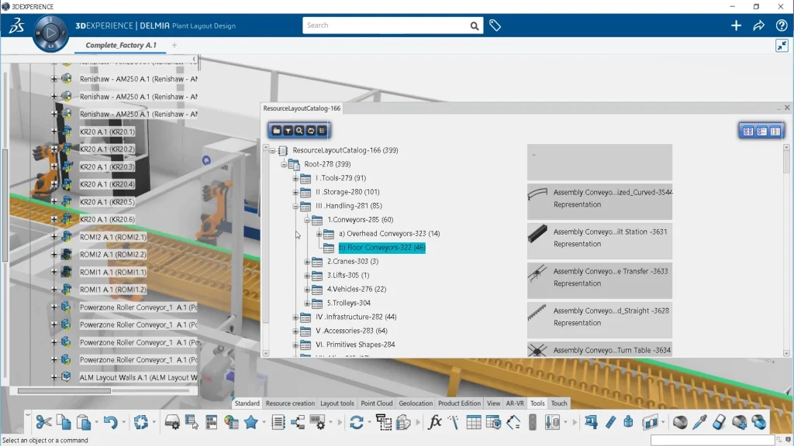This screenshot has width=794, height=446.
Task: Click the Undo arrow icon
Action: coord(109,422)
